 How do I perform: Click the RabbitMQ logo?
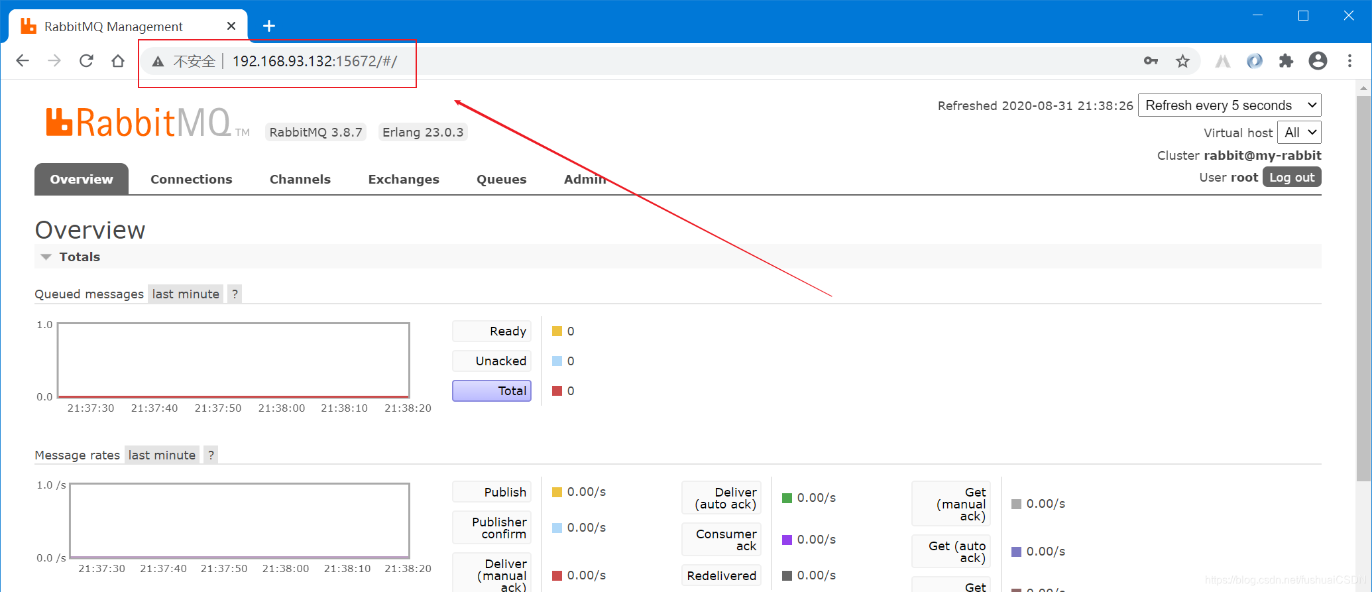pos(147,123)
